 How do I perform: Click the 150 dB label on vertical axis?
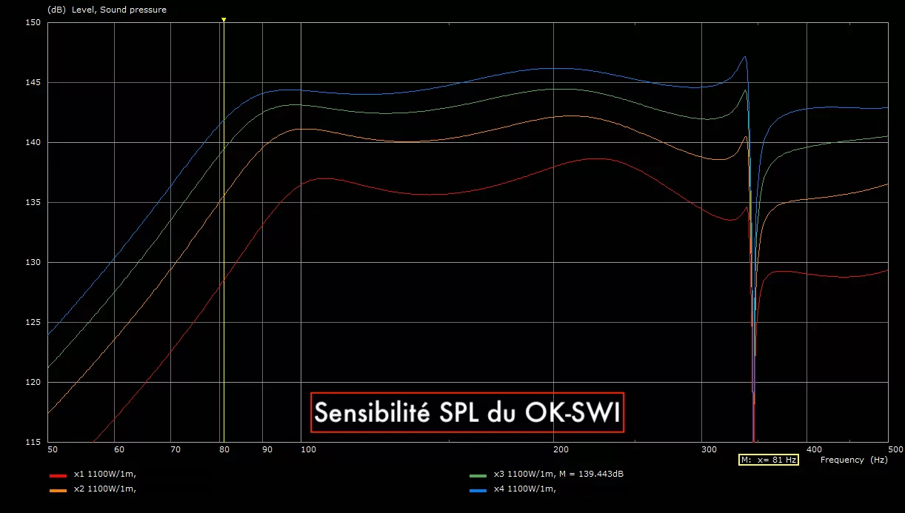point(32,22)
